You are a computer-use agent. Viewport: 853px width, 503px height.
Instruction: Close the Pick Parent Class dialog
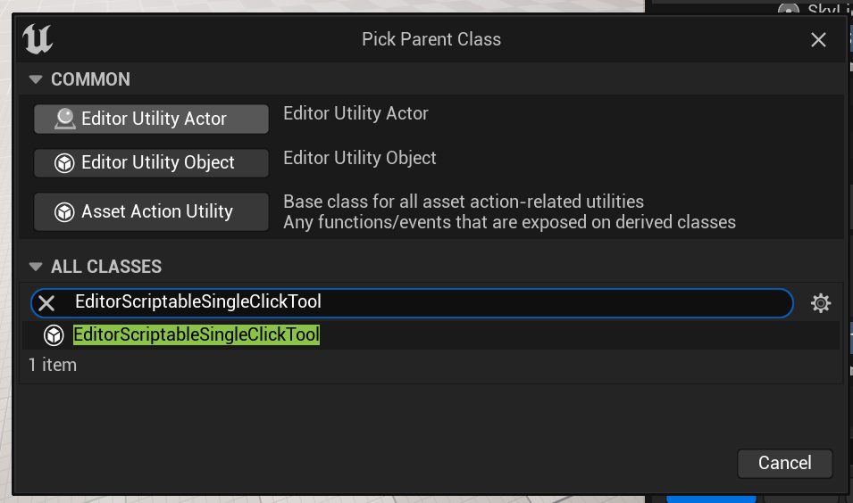818,39
